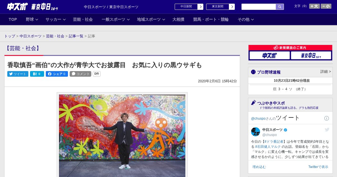The height and width of the screenshot is (177, 337).
Task: Click the 巨 3 − 4 ソ score line
Action: click(x=290, y=89)
